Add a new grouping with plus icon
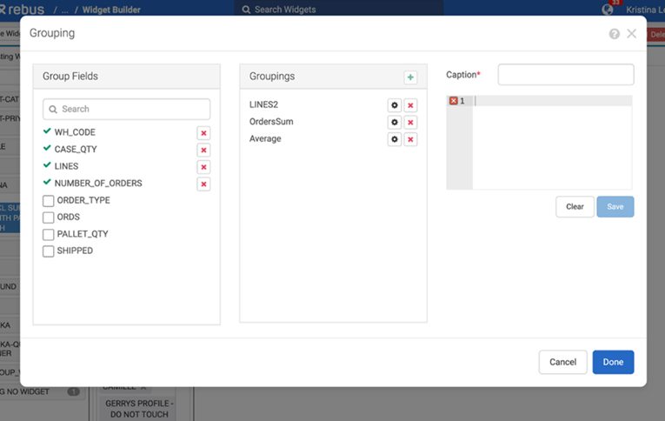Screen dimensions: 665x421 (410, 77)
